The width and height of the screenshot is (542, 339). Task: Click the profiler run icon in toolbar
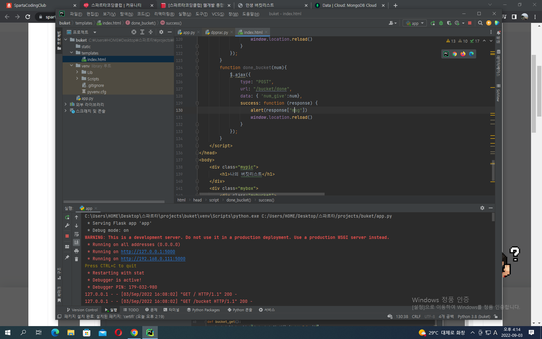(457, 23)
